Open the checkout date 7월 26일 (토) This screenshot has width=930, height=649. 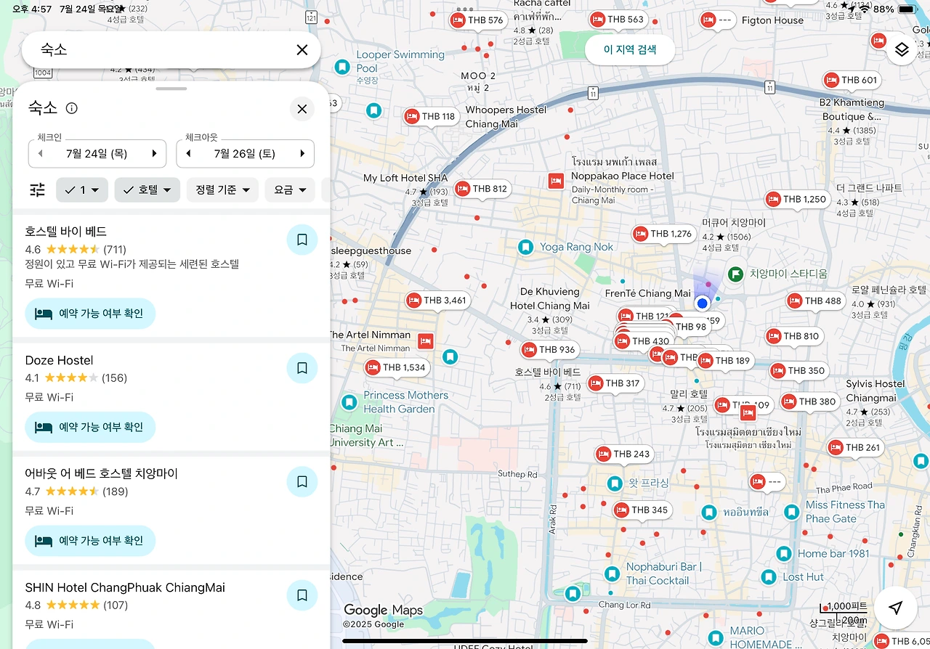coord(246,154)
